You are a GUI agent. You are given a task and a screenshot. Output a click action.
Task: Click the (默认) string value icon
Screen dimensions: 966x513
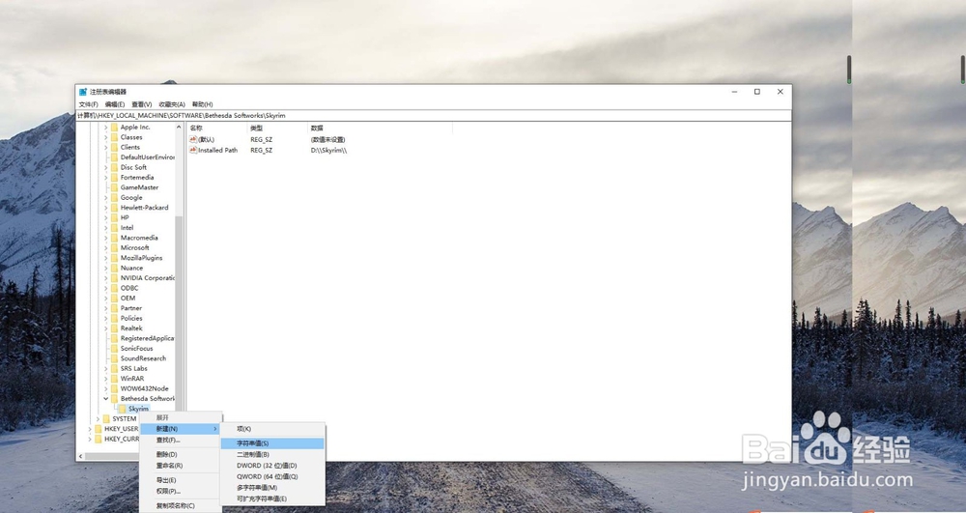pos(193,140)
